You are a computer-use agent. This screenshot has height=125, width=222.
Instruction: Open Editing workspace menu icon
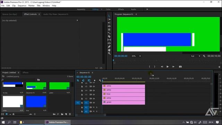102,9
